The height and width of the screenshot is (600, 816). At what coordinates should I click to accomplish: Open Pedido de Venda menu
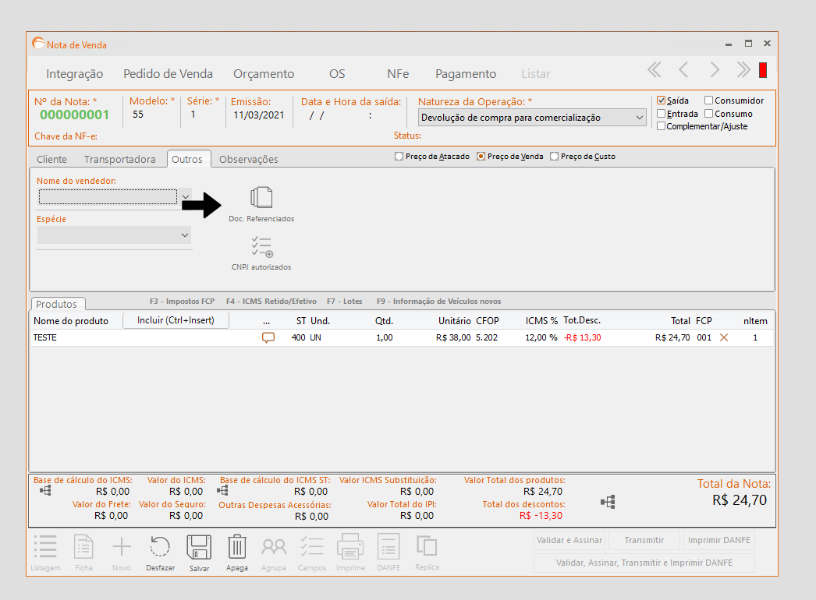[168, 74]
